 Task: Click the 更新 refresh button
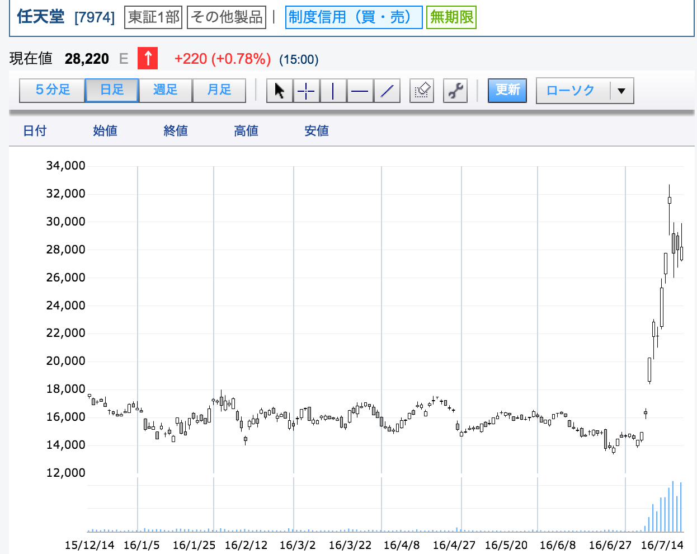coord(507,90)
